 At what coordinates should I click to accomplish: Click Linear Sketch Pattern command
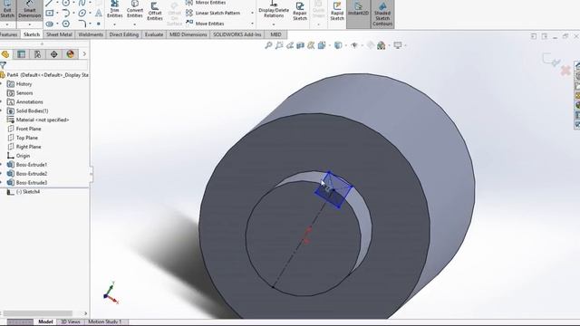pyautogui.click(x=213, y=13)
